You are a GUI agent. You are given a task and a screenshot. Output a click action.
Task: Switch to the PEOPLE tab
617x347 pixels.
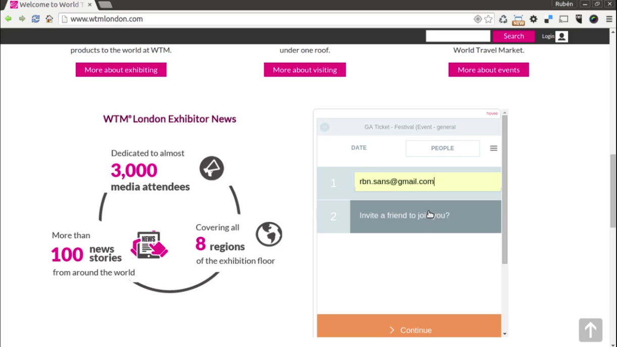click(x=443, y=148)
